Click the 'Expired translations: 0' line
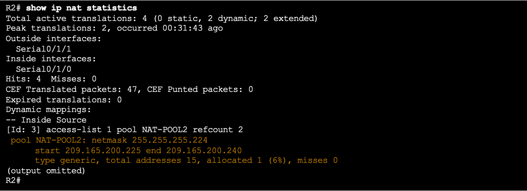527x191 pixels. (x=64, y=100)
